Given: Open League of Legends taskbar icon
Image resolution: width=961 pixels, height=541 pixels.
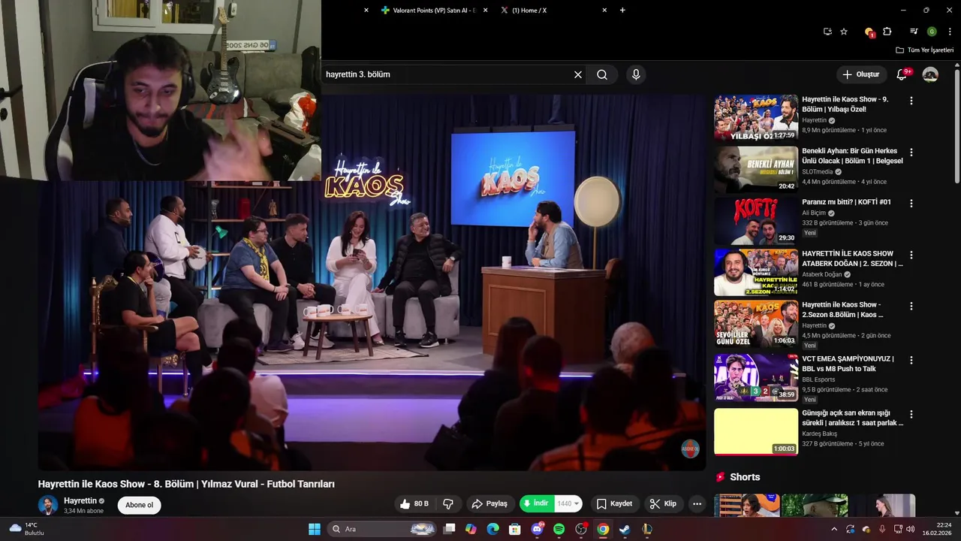Looking at the screenshot, I should tap(646, 529).
